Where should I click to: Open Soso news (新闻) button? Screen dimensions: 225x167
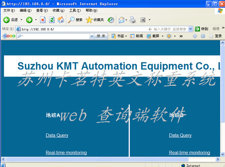136,36
